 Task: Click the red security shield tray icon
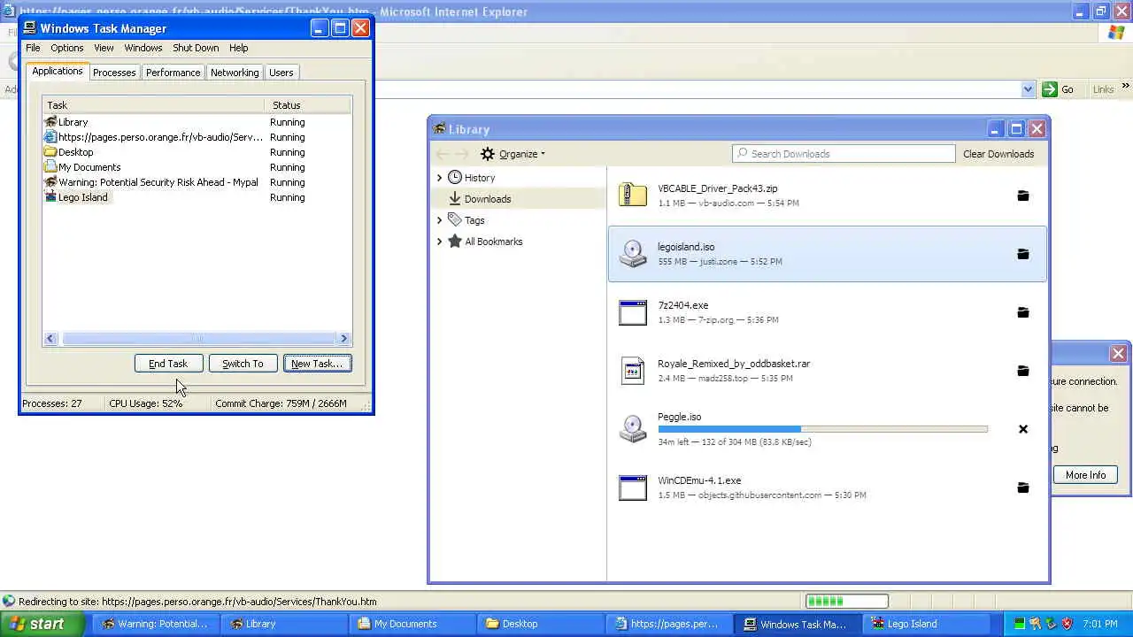point(1067,624)
